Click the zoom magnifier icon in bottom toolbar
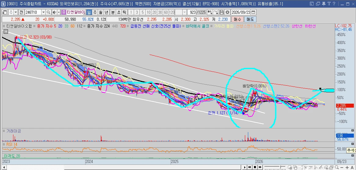Image resolution: width=356 pixels, height=170 pixels. tap(336, 167)
